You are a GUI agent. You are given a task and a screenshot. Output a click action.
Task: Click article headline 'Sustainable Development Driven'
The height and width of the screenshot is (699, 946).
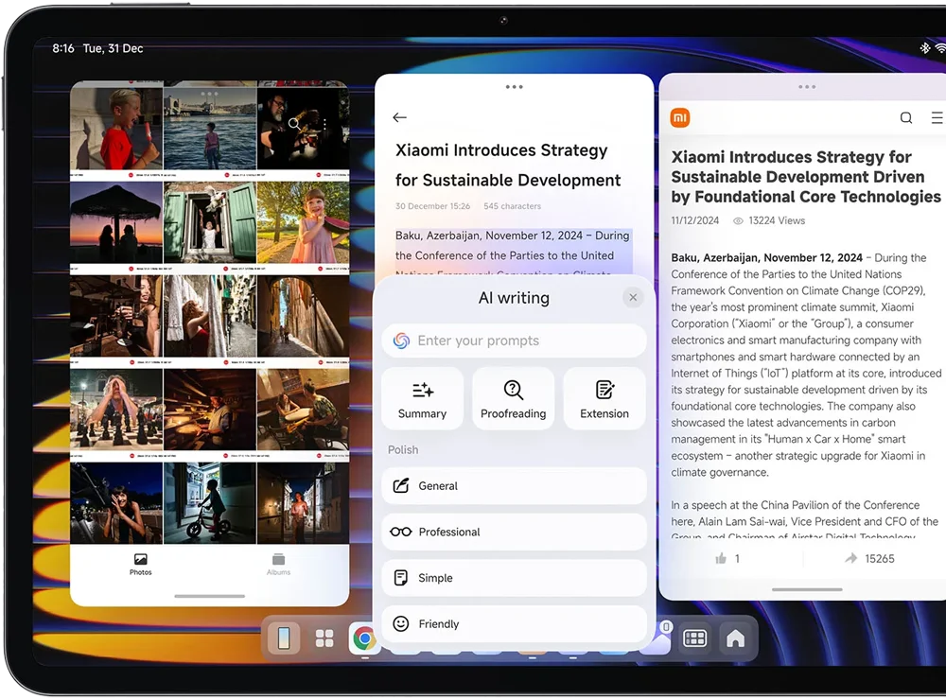pos(797,177)
